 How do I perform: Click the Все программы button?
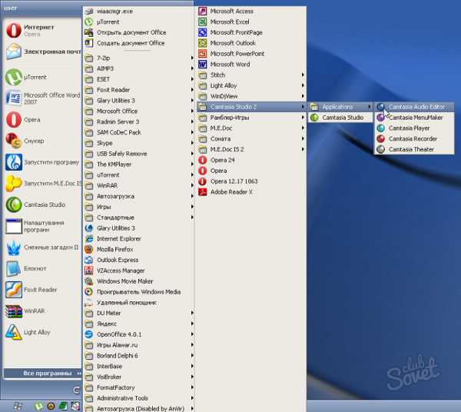coord(42,373)
